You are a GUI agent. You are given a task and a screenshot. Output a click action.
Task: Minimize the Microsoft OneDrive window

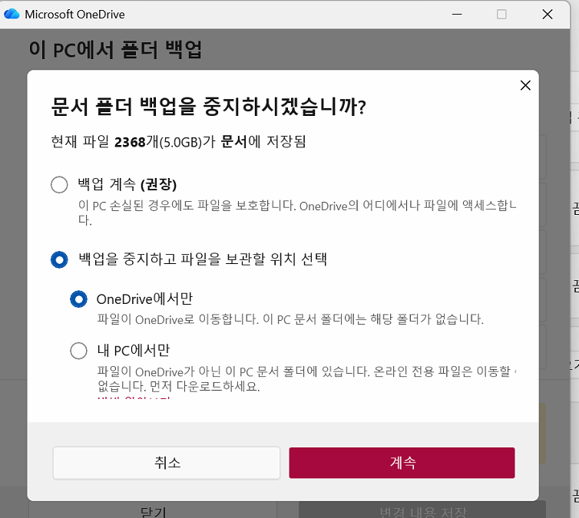[457, 15]
